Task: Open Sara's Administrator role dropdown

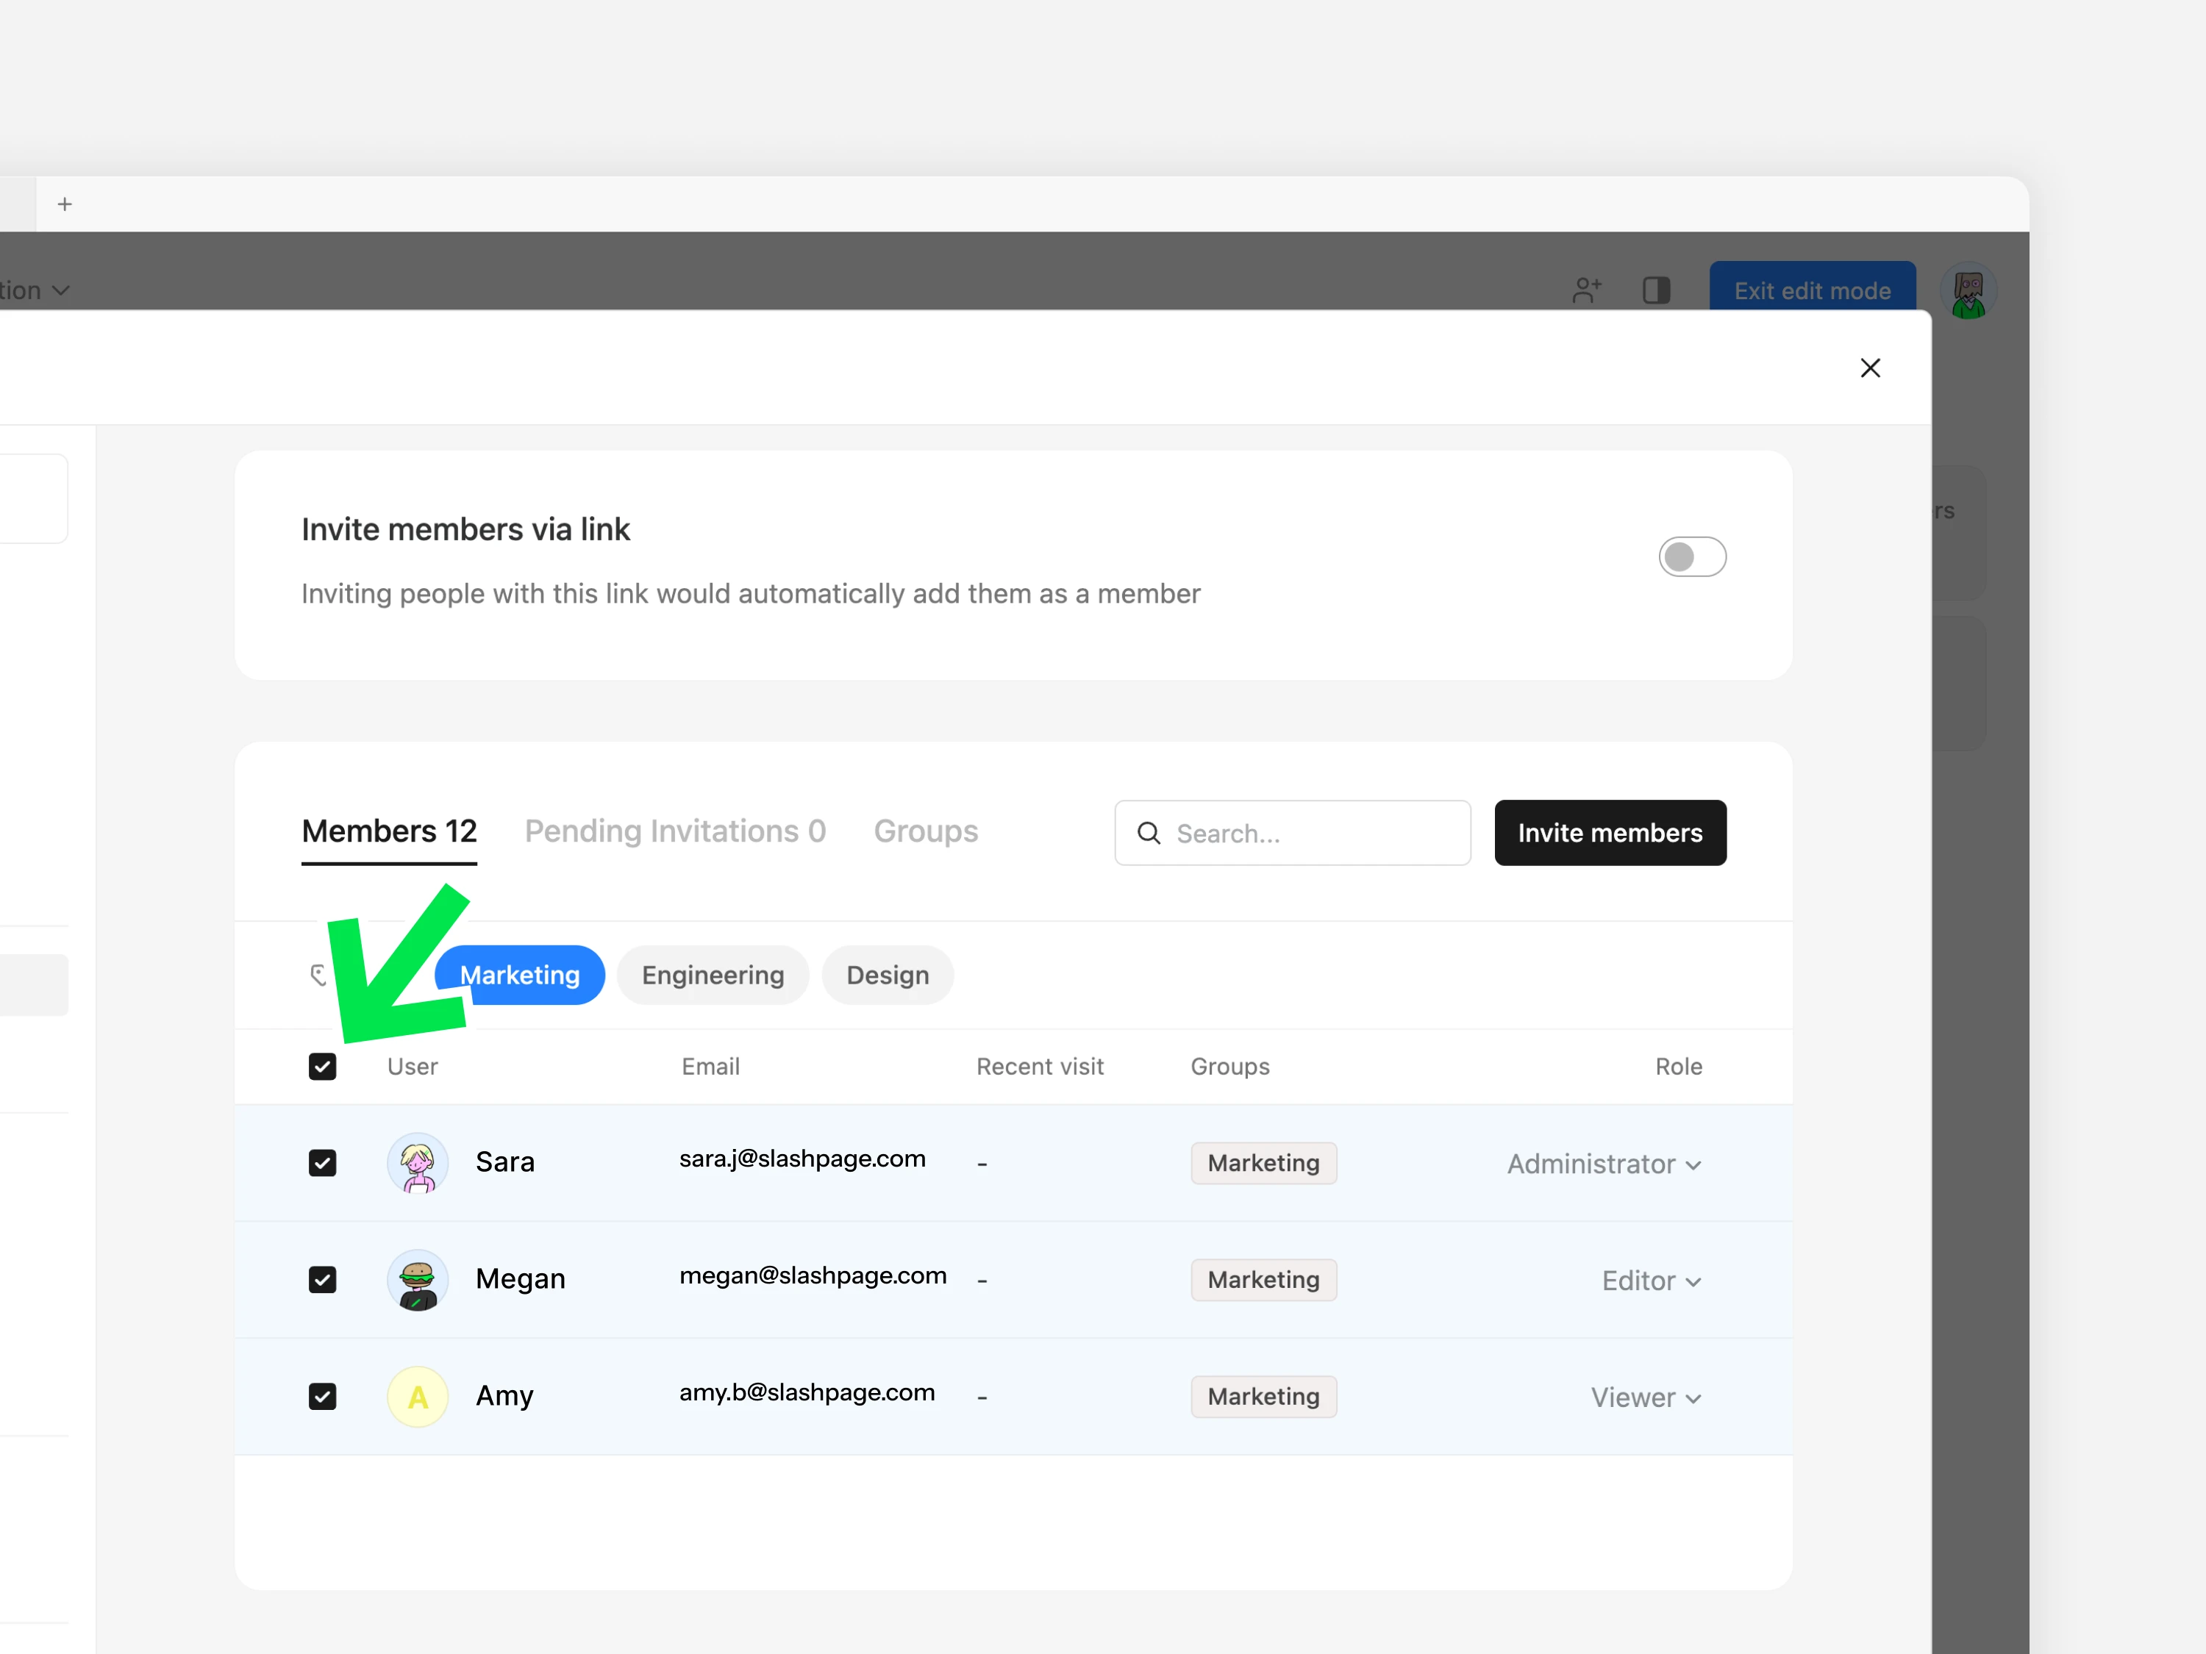Action: [1604, 1164]
